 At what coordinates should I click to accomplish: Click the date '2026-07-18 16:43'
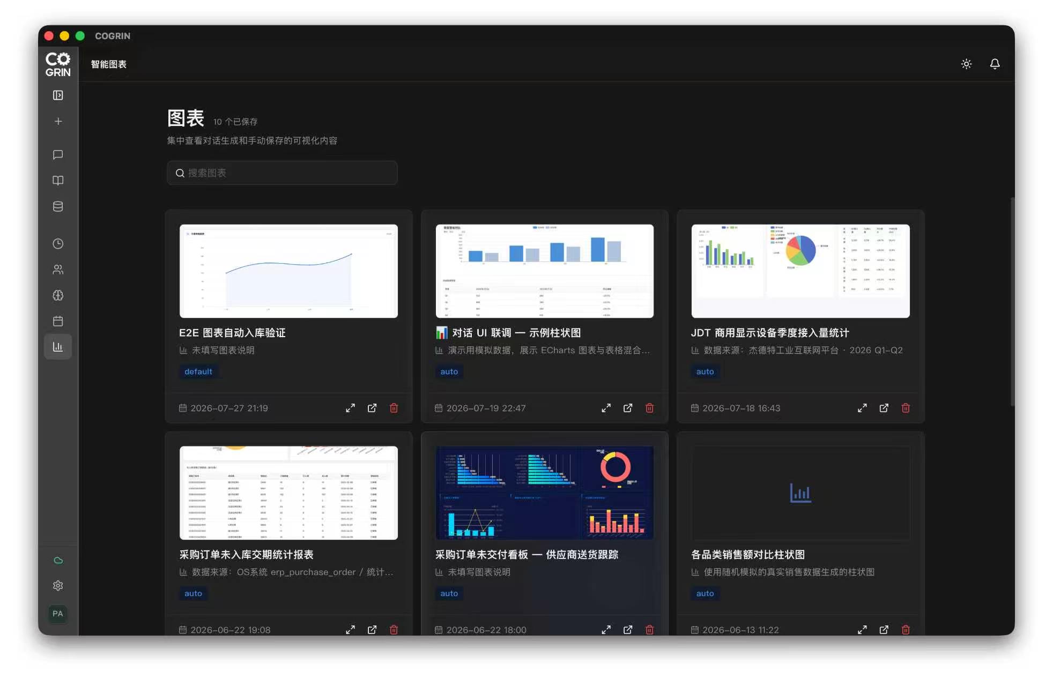[x=741, y=408]
